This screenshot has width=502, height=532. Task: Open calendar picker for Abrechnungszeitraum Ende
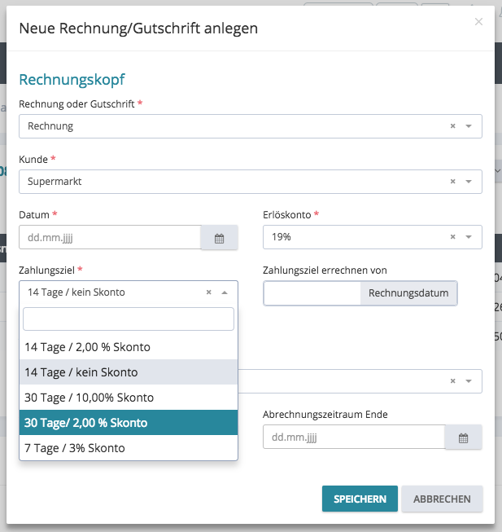pos(463,437)
